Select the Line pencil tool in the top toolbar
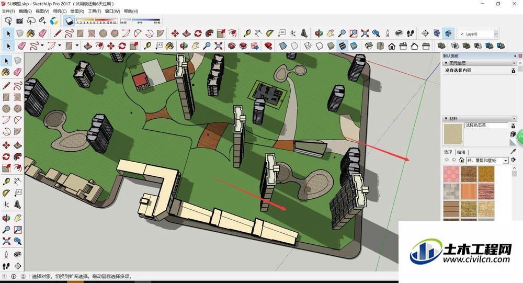This screenshot has height=283, width=523. pos(58,33)
